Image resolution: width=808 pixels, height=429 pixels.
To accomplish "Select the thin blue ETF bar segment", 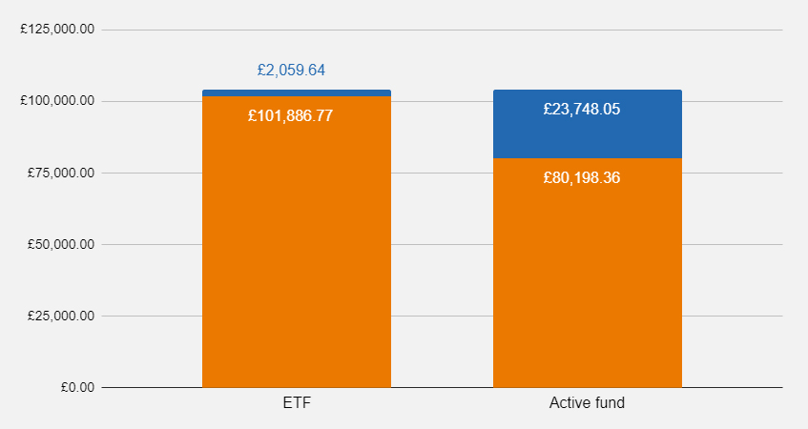I will (x=296, y=92).
